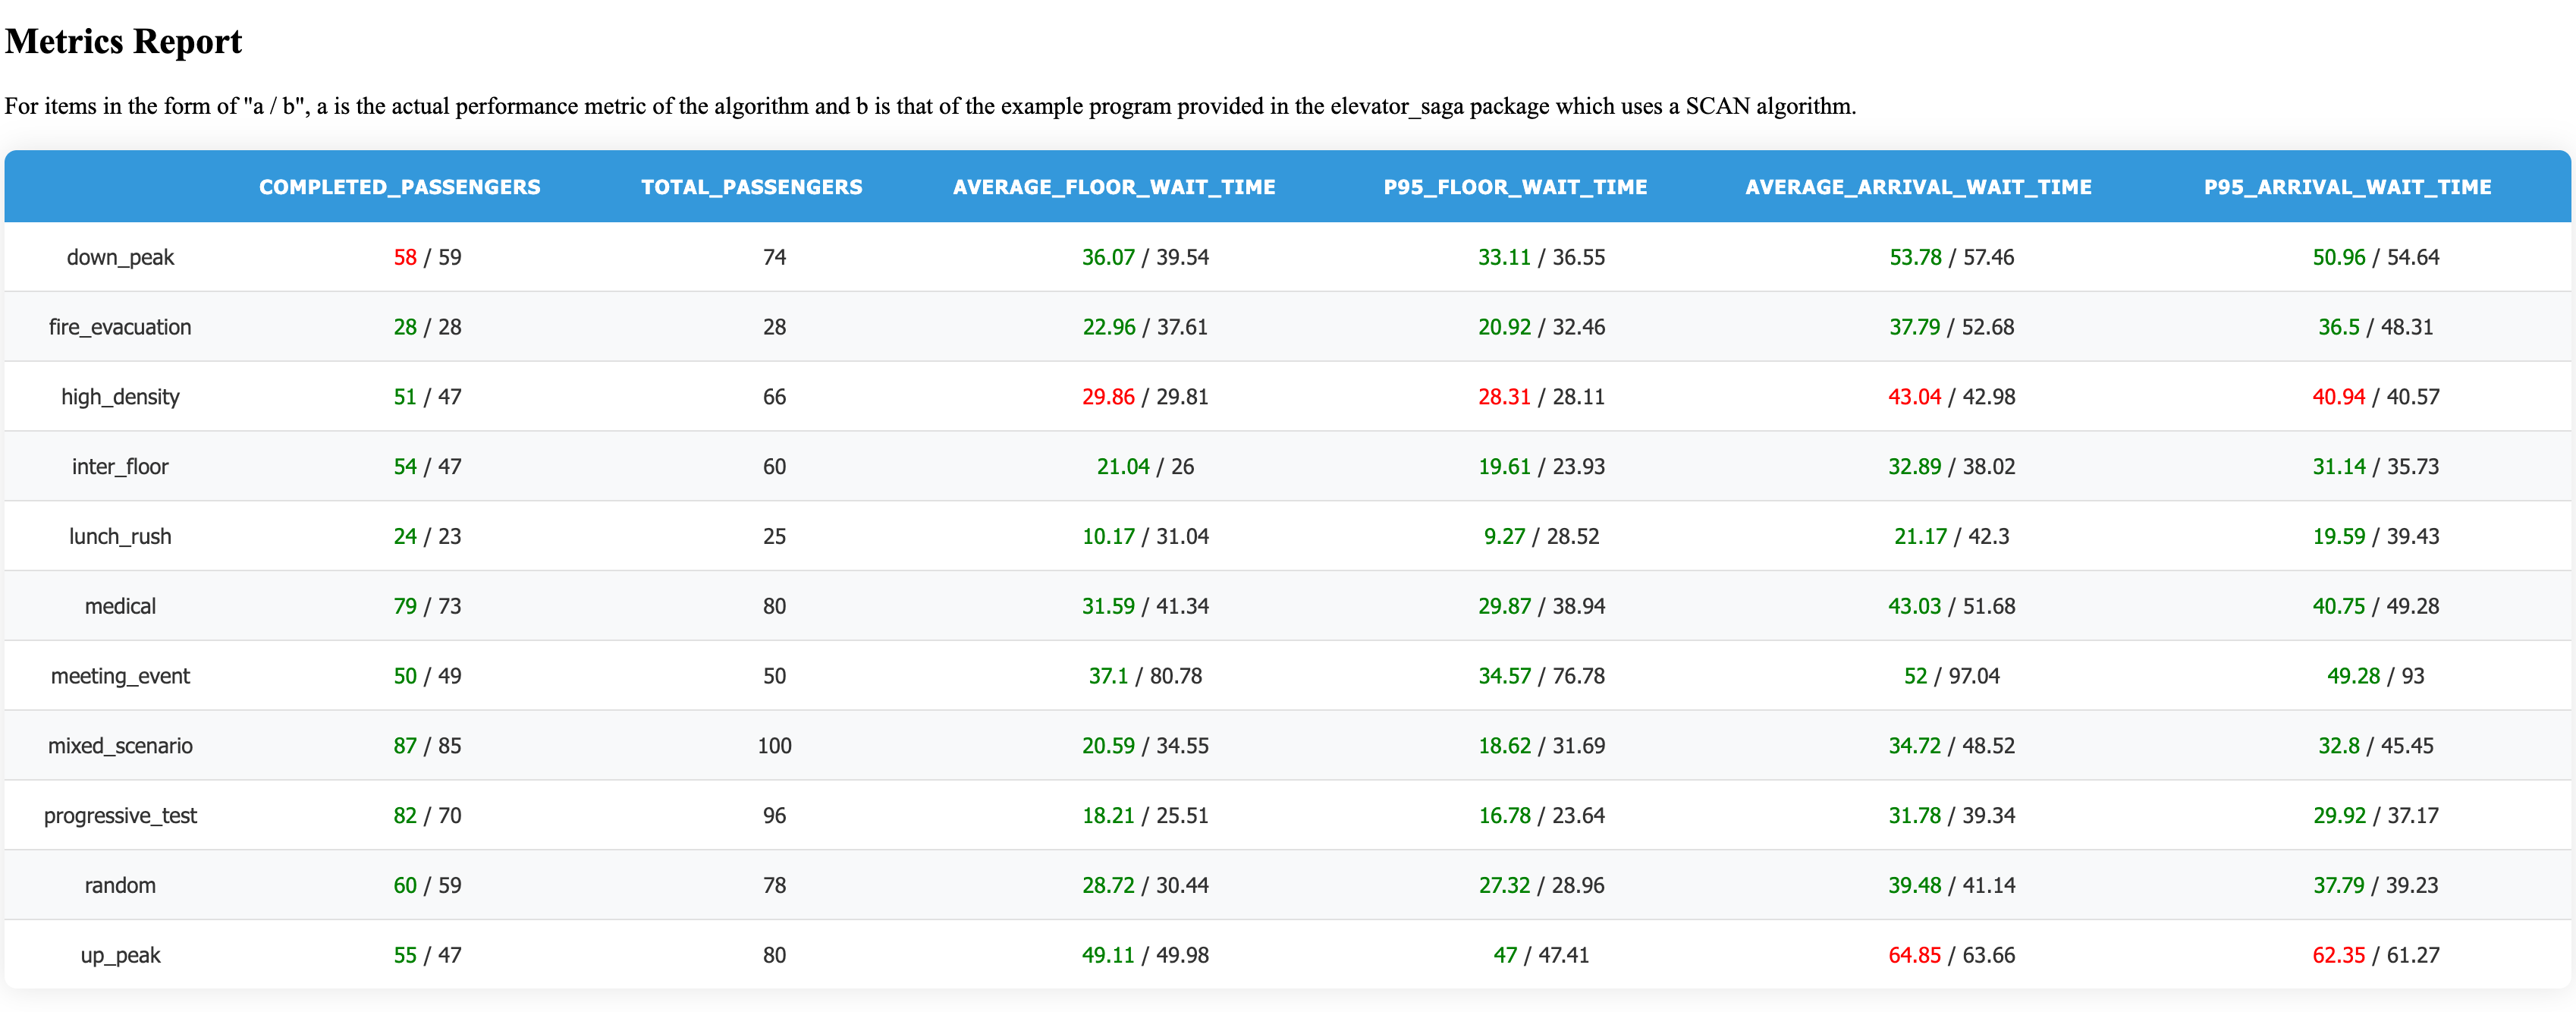Click the red 64.85 value in up_peak row
The height and width of the screenshot is (1012, 2576).
pyautogui.click(x=1913, y=956)
